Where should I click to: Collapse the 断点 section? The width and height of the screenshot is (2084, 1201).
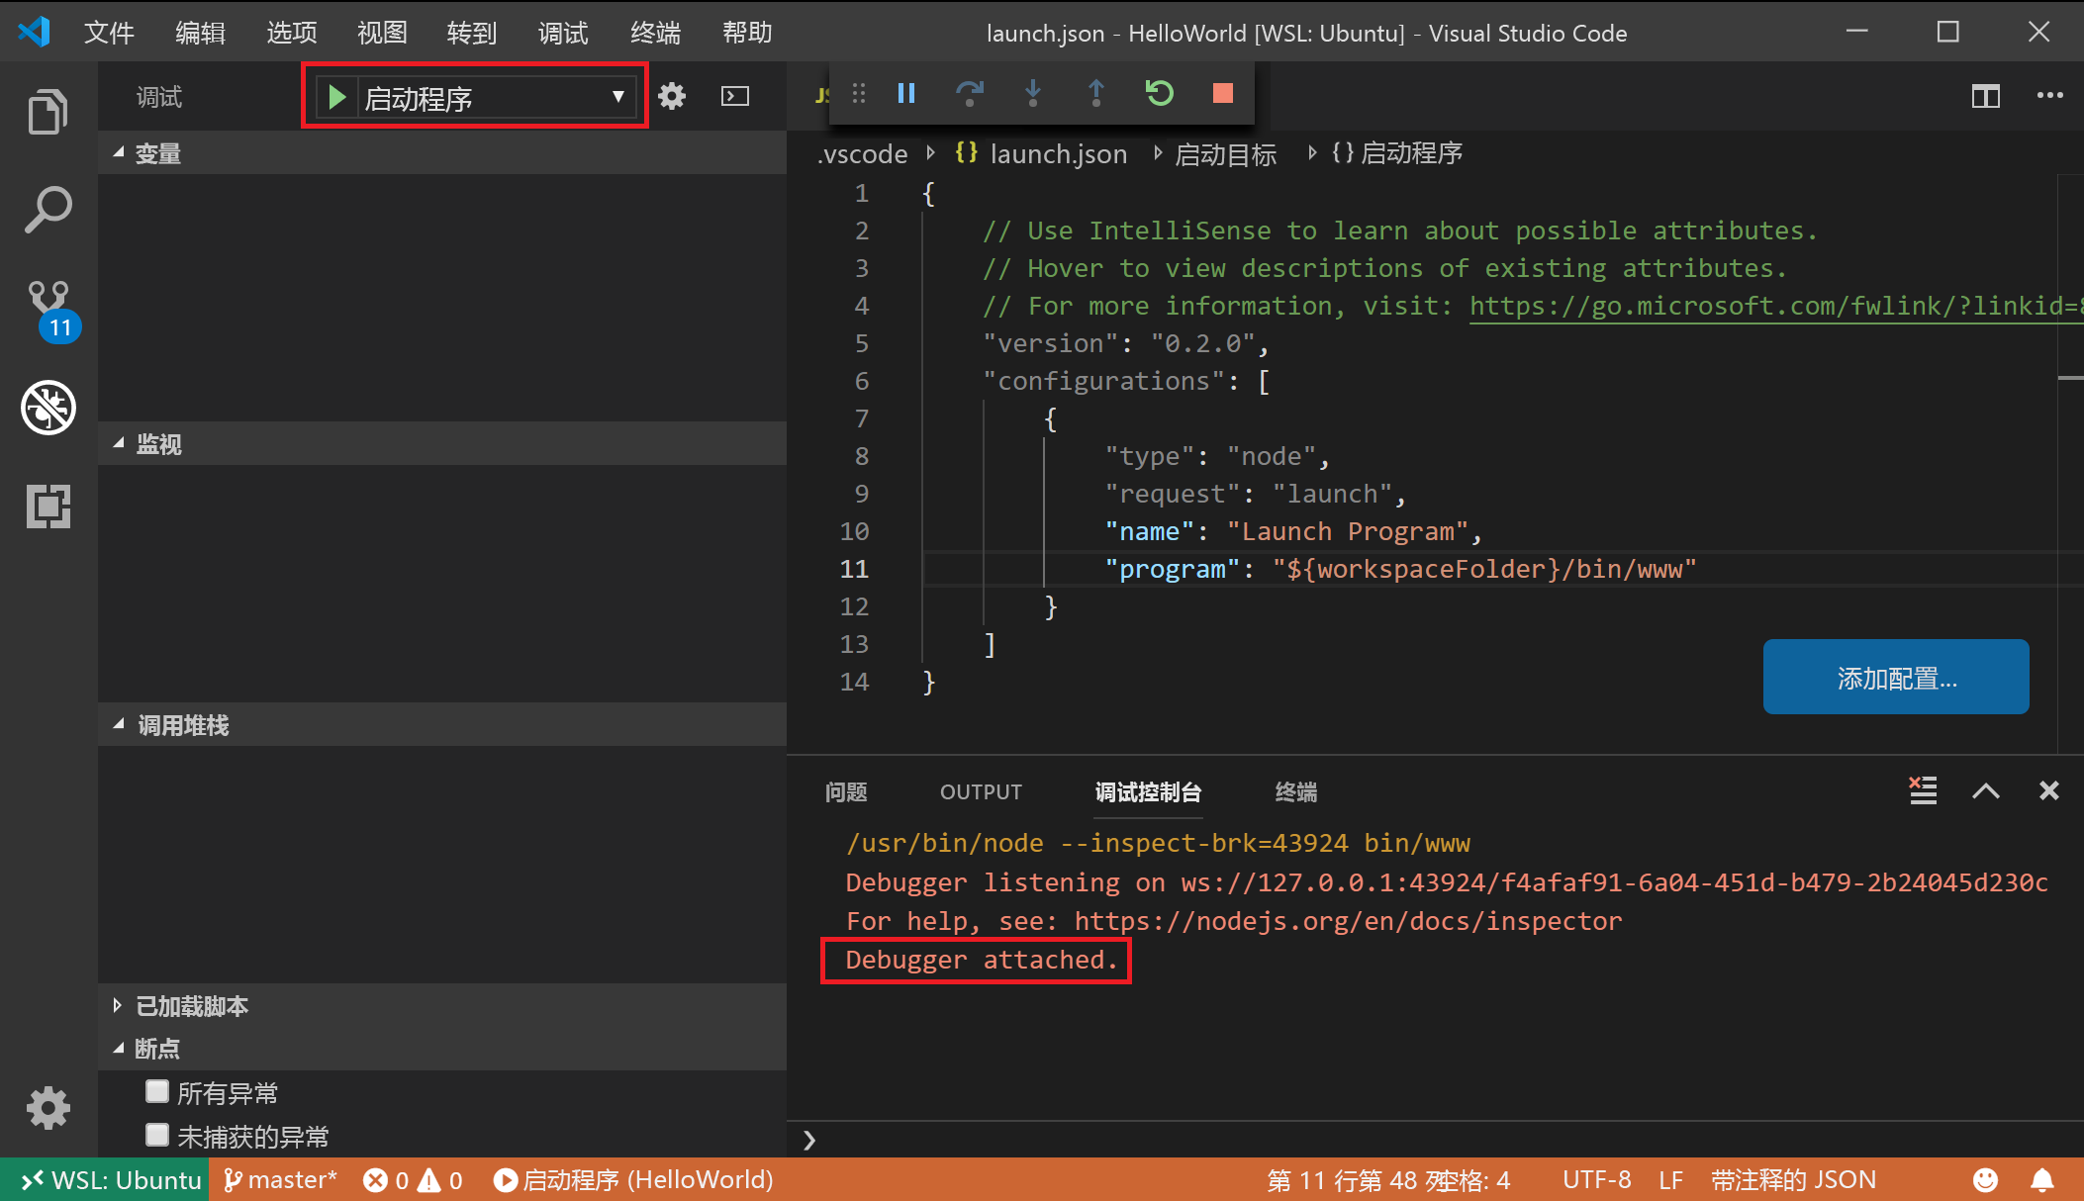point(442,1049)
